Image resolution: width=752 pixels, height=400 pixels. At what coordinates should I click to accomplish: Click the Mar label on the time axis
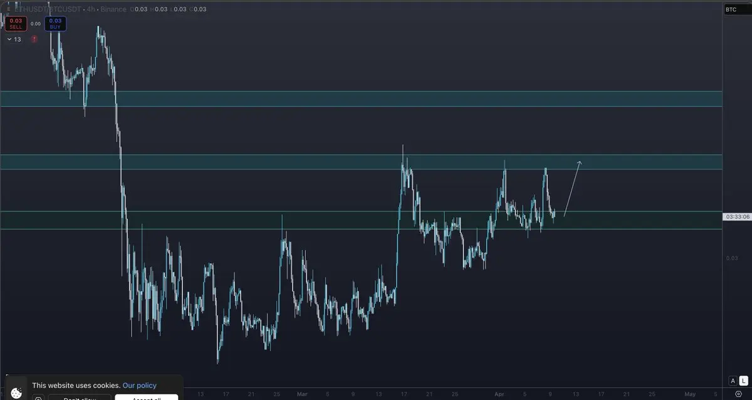(x=302, y=394)
